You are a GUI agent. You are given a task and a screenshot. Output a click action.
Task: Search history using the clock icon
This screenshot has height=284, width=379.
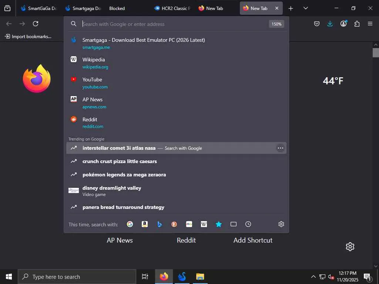tap(248, 224)
